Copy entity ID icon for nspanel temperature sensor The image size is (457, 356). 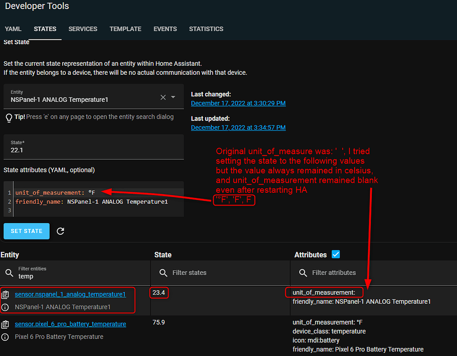click(5, 295)
